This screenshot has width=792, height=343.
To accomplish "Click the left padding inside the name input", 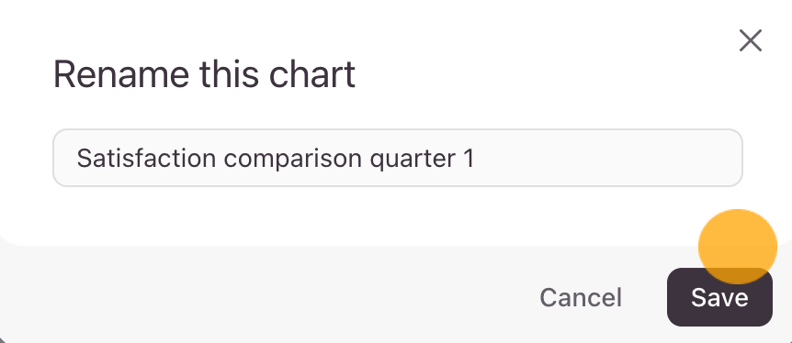I will click(65, 158).
